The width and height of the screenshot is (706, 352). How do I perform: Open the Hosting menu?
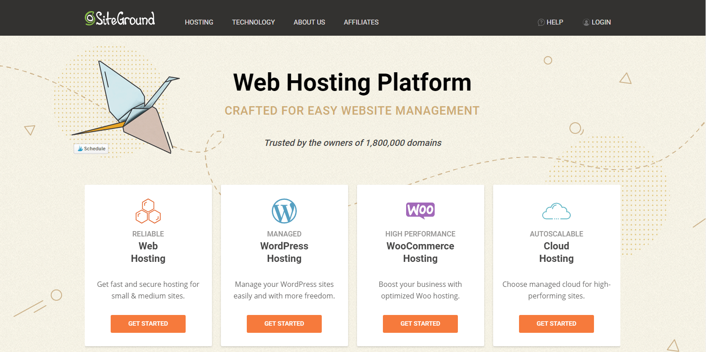coord(199,22)
